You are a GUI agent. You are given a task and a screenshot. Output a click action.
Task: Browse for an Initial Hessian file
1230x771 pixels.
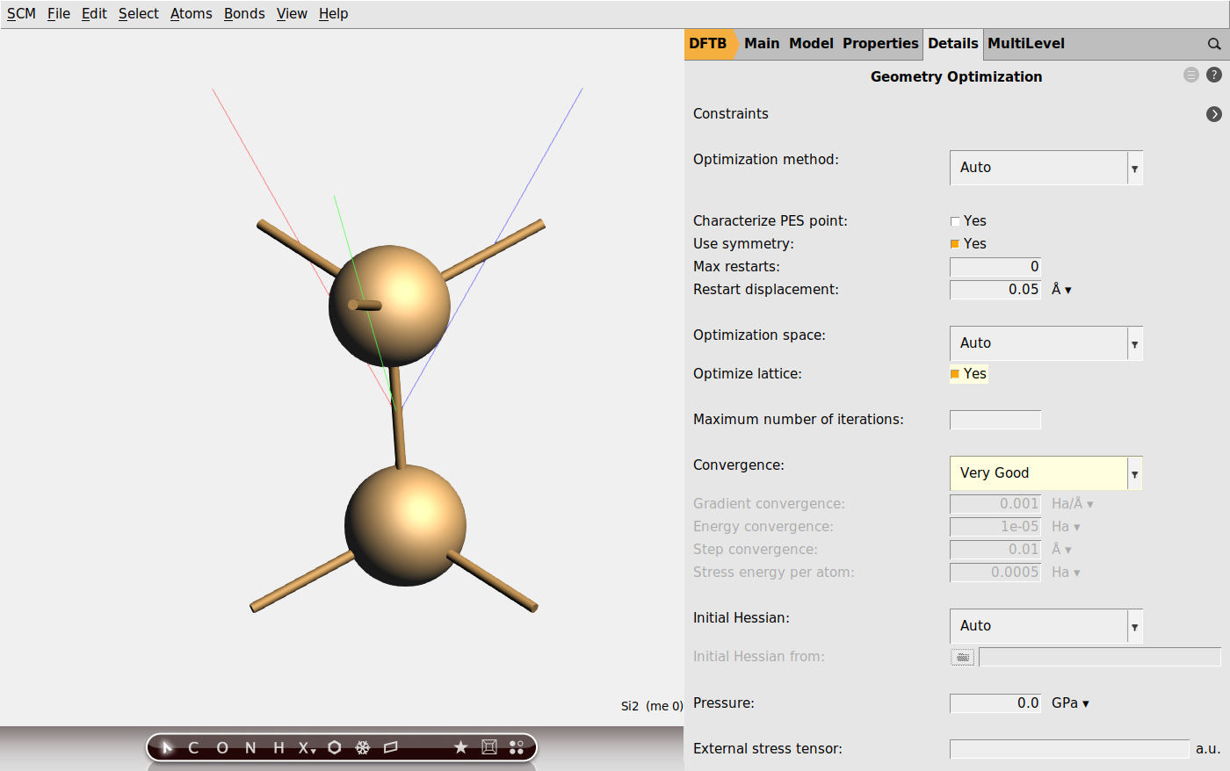tap(962, 657)
